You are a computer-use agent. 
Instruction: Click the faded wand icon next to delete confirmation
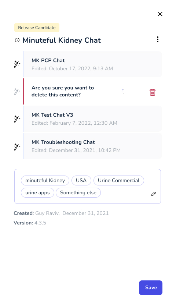point(17,92)
